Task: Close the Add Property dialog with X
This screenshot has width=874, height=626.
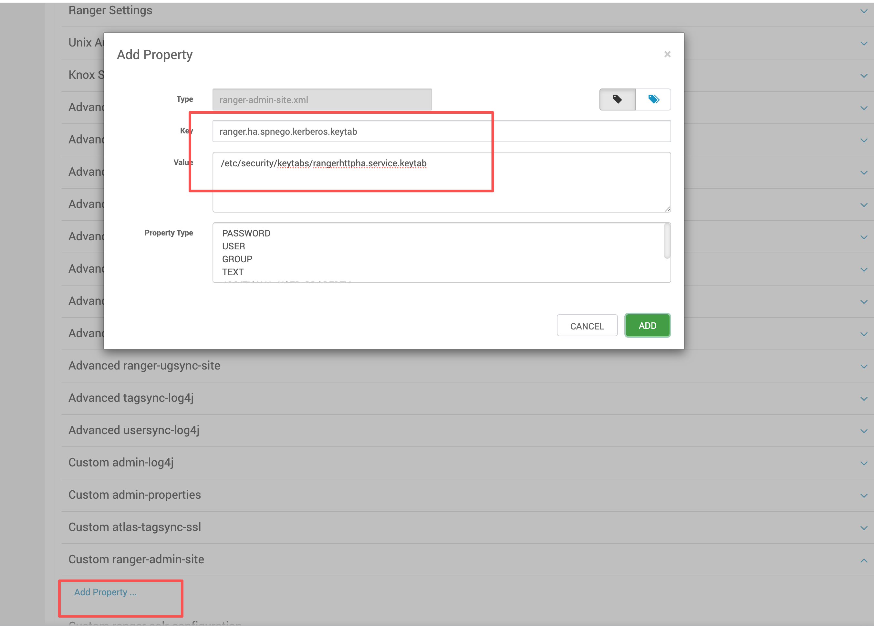Action: point(667,54)
